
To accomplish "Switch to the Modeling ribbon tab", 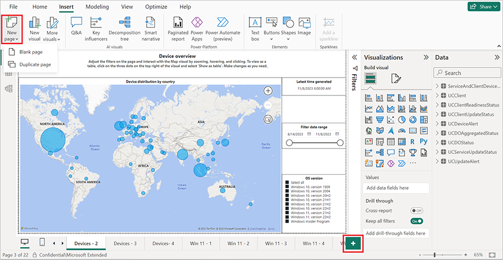I will (x=97, y=7).
